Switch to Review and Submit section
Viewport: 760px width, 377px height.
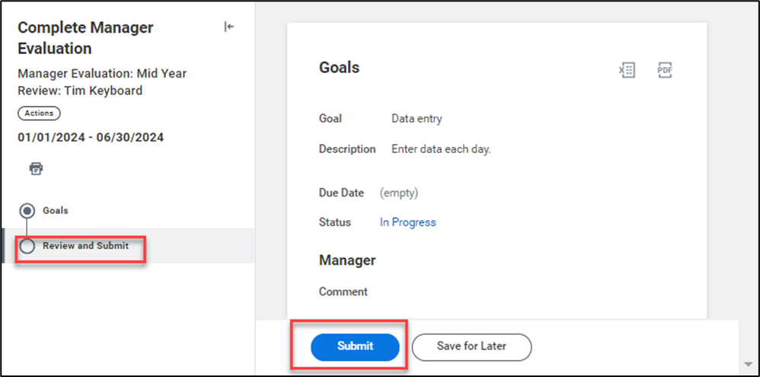[85, 246]
